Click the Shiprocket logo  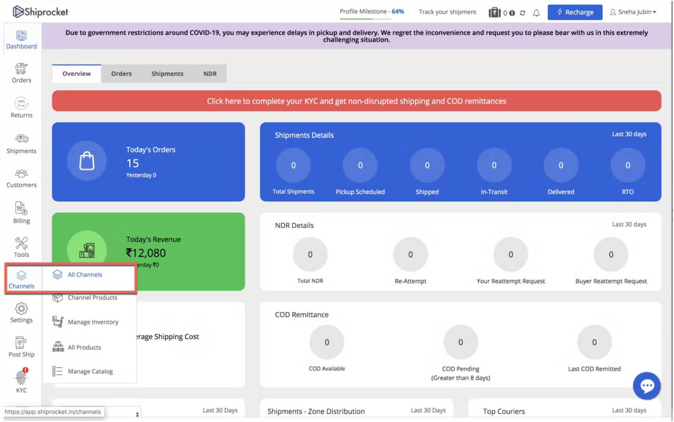pos(41,12)
